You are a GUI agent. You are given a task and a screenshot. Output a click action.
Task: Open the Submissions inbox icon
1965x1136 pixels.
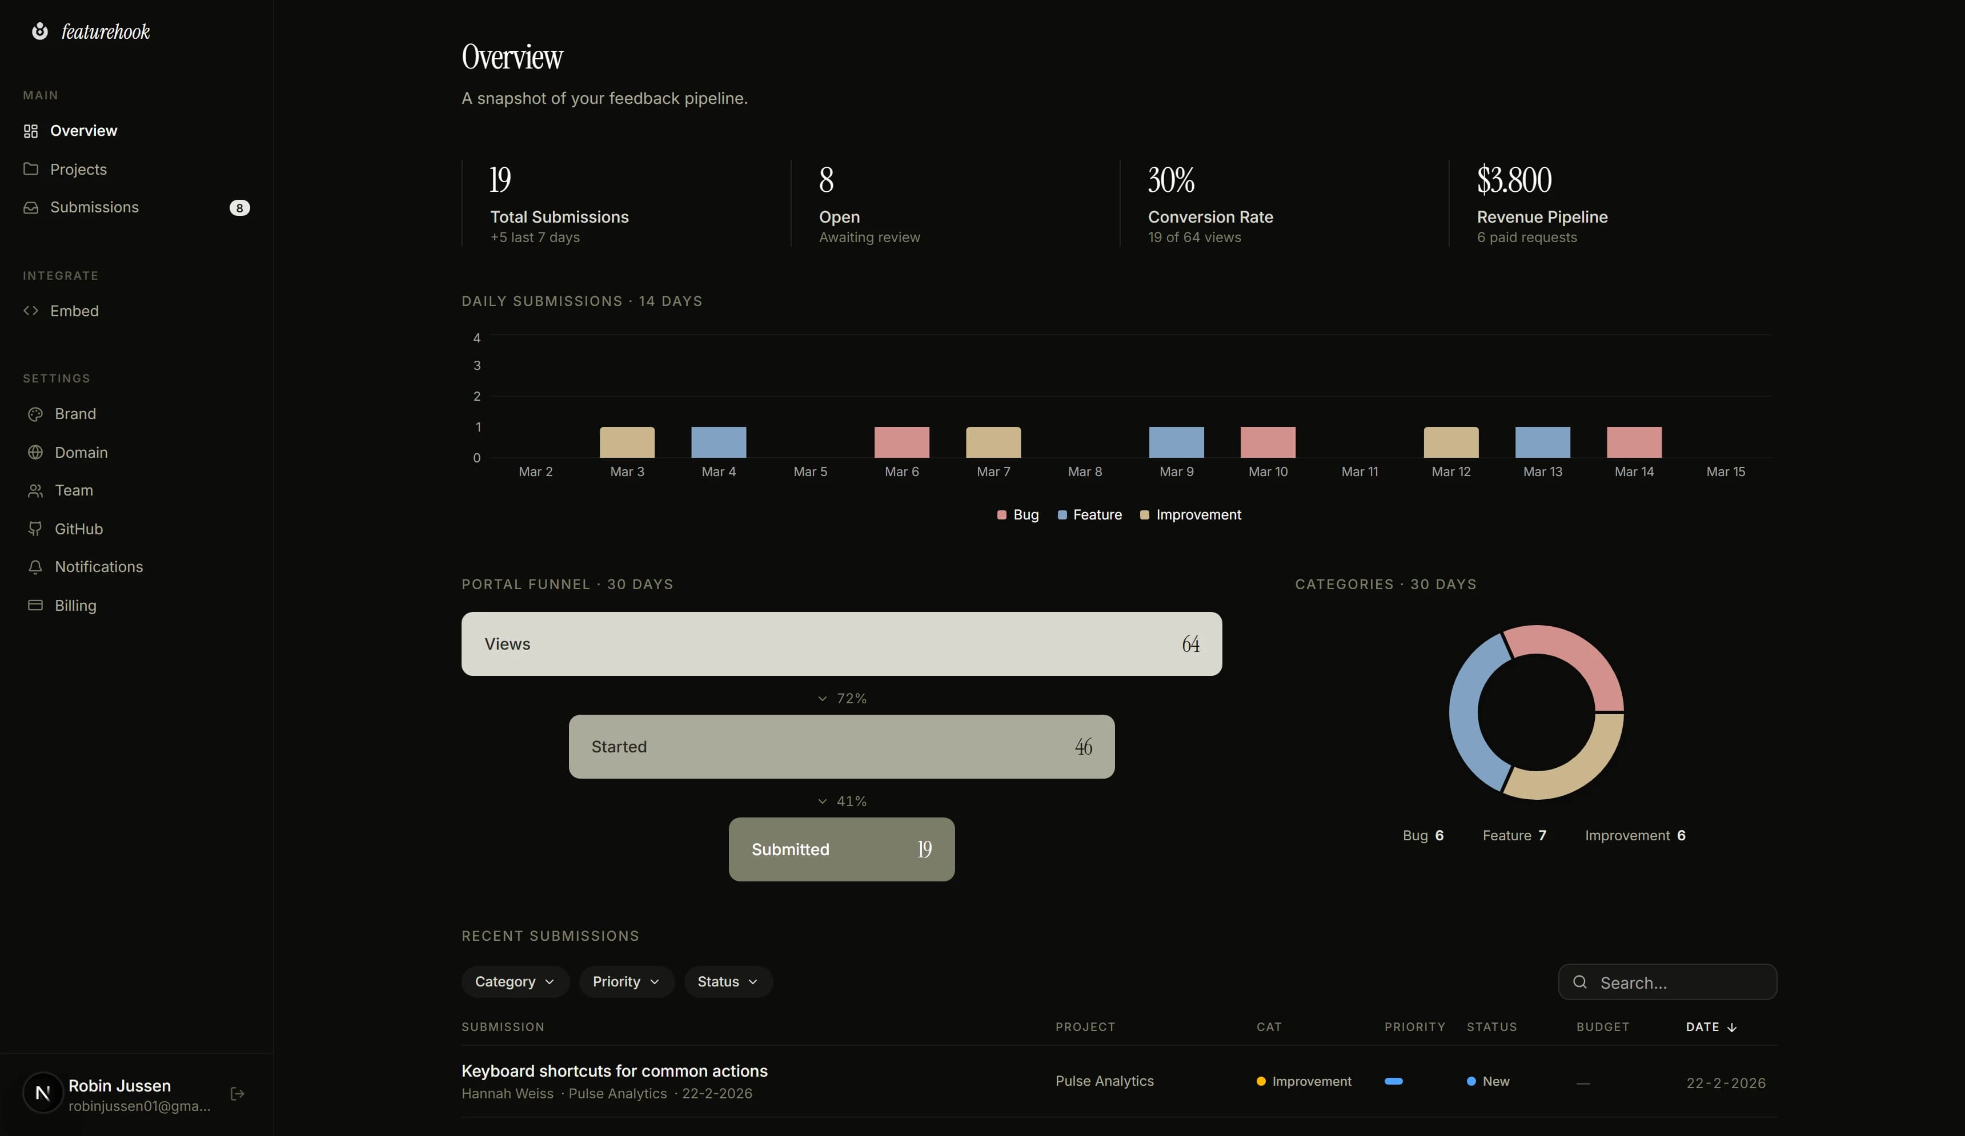tap(31, 207)
